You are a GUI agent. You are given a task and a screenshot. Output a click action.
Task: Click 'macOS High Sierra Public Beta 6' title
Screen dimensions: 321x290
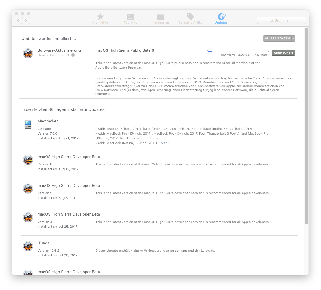125,50
